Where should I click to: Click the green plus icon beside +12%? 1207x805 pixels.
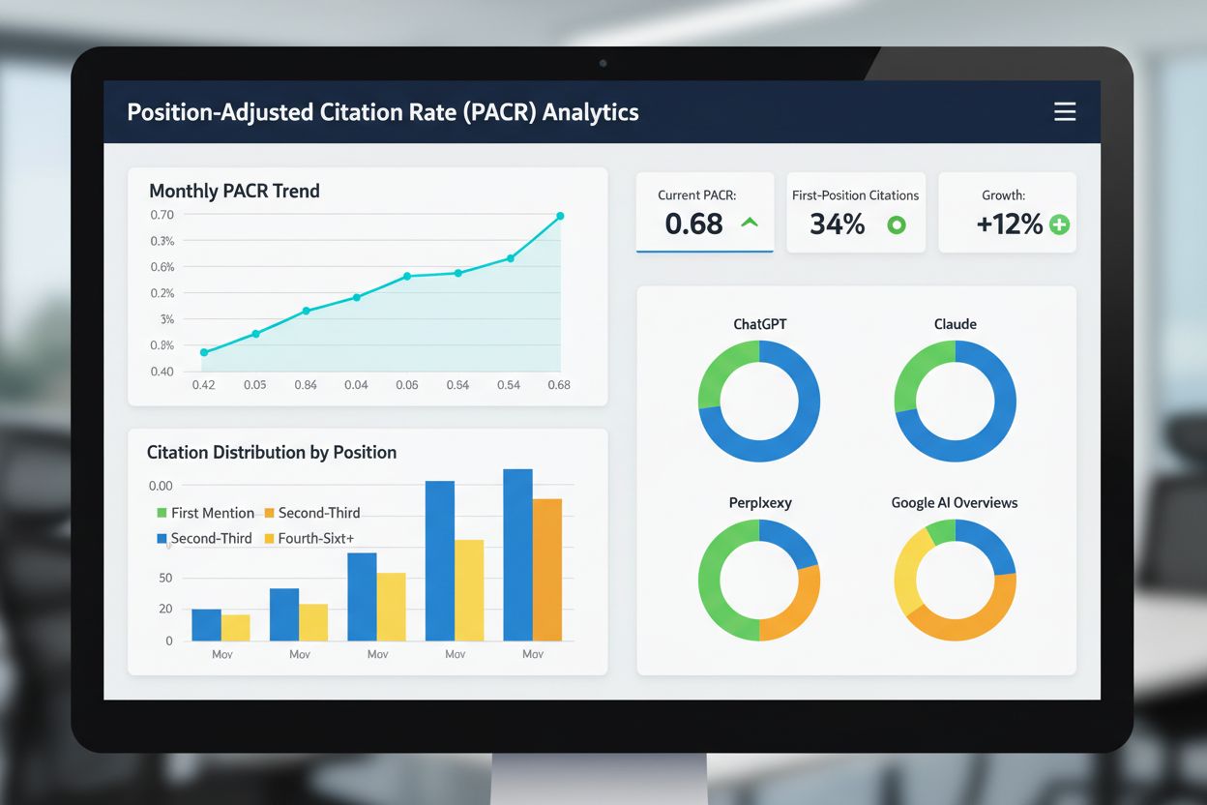(1059, 225)
